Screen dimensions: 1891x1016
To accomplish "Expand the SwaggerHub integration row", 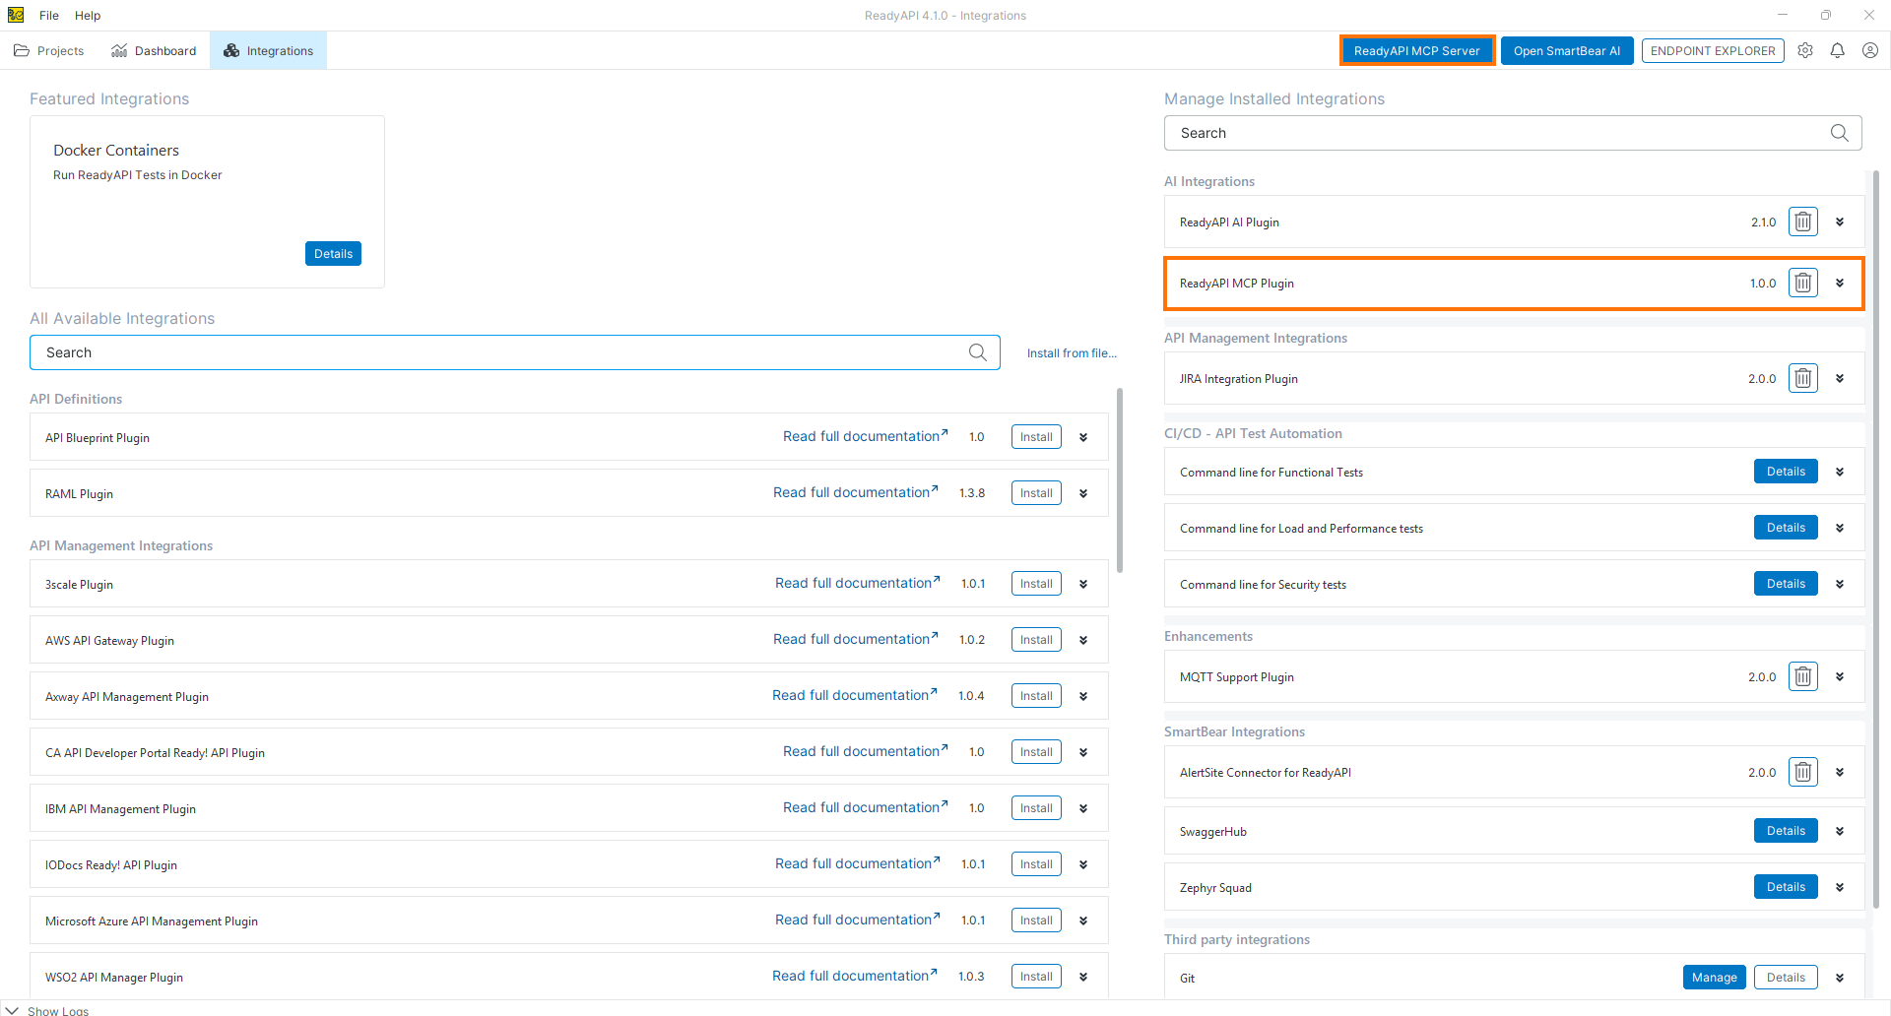I will tap(1839, 831).
